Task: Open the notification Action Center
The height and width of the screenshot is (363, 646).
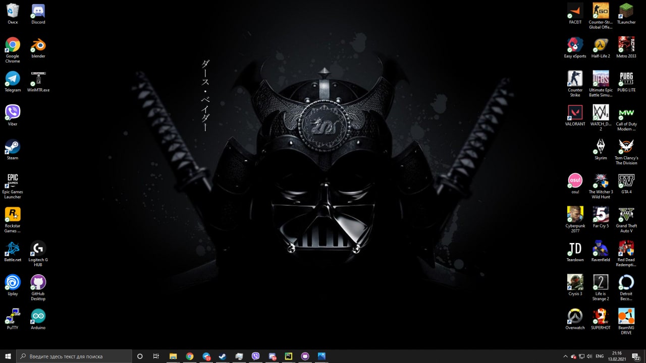Action: tap(636, 356)
